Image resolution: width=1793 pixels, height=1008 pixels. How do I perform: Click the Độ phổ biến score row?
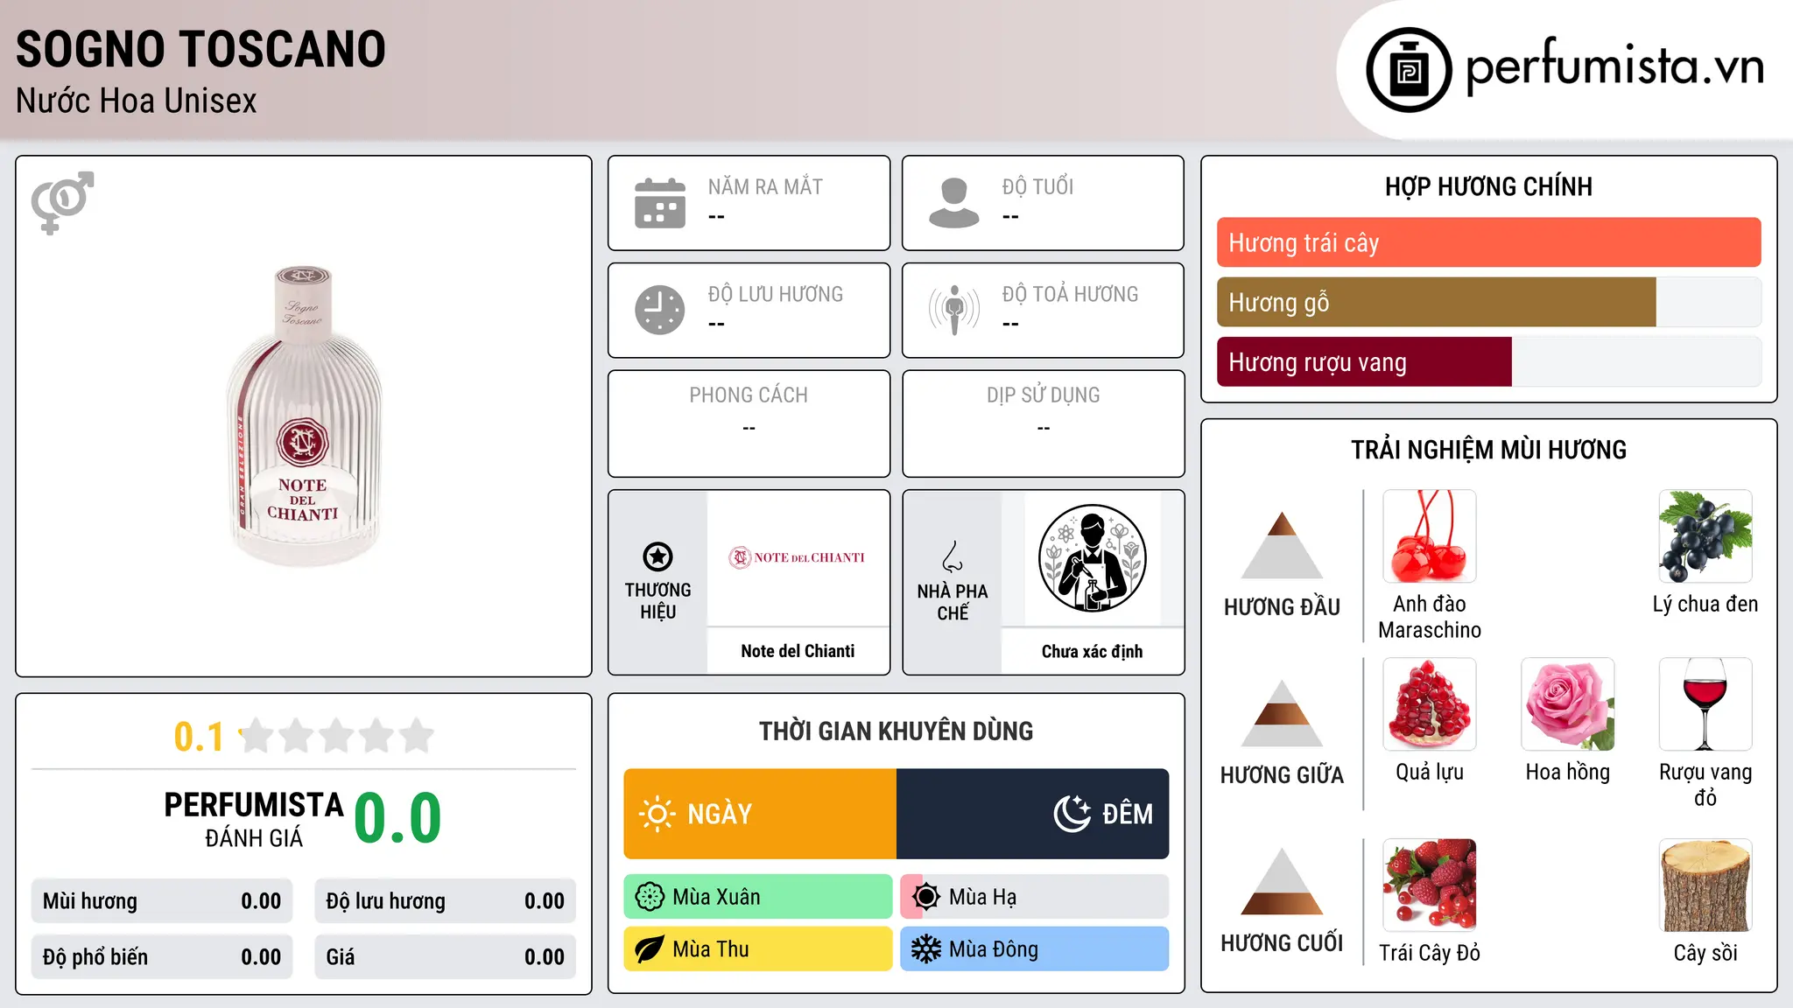[162, 957]
